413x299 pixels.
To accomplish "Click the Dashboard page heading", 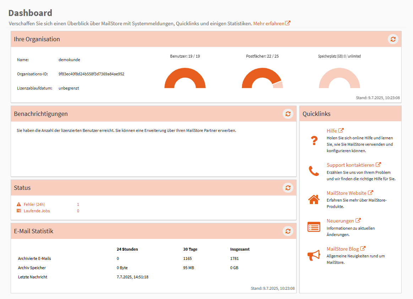I will (x=30, y=13).
